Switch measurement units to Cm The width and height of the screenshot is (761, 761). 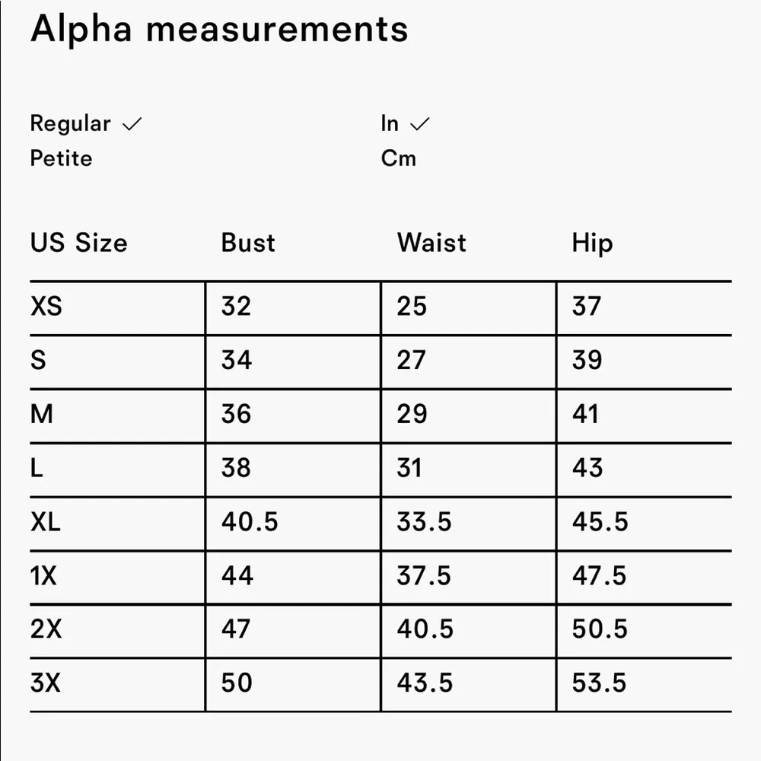[x=398, y=158]
